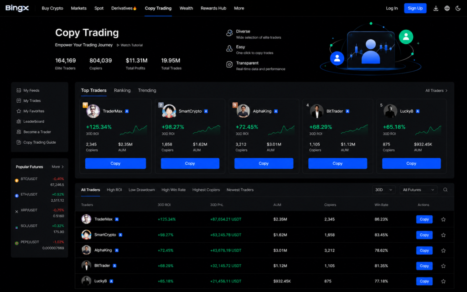
Task: Click the XRP/USDT coin icon
Action: (17, 212)
